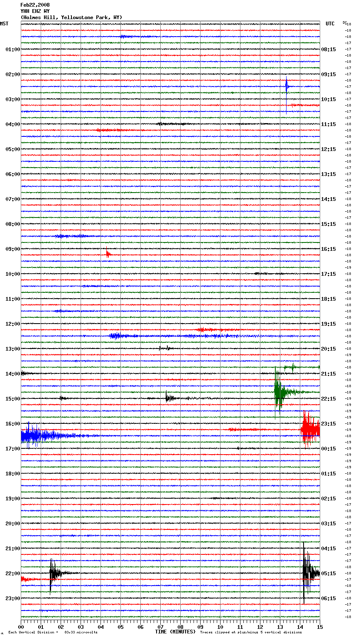Click the 19:15 UTC time label
The height and width of the screenshot is (638, 353).
(328, 324)
